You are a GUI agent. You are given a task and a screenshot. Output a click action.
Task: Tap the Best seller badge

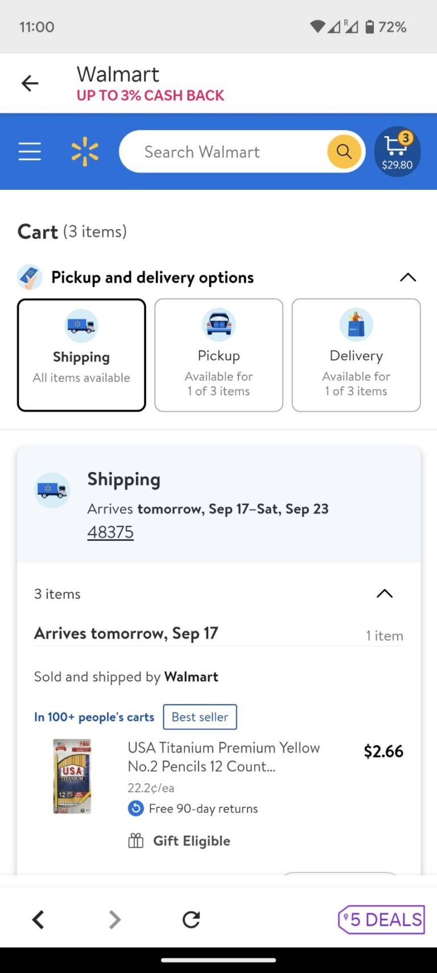pyautogui.click(x=200, y=717)
